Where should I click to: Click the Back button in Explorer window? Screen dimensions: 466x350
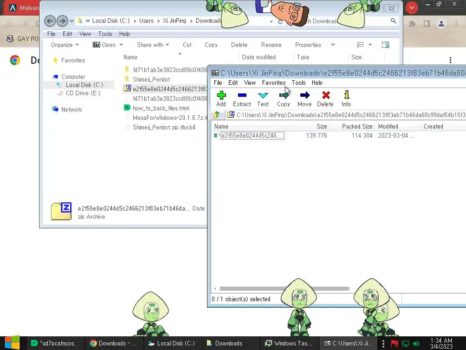[50, 21]
